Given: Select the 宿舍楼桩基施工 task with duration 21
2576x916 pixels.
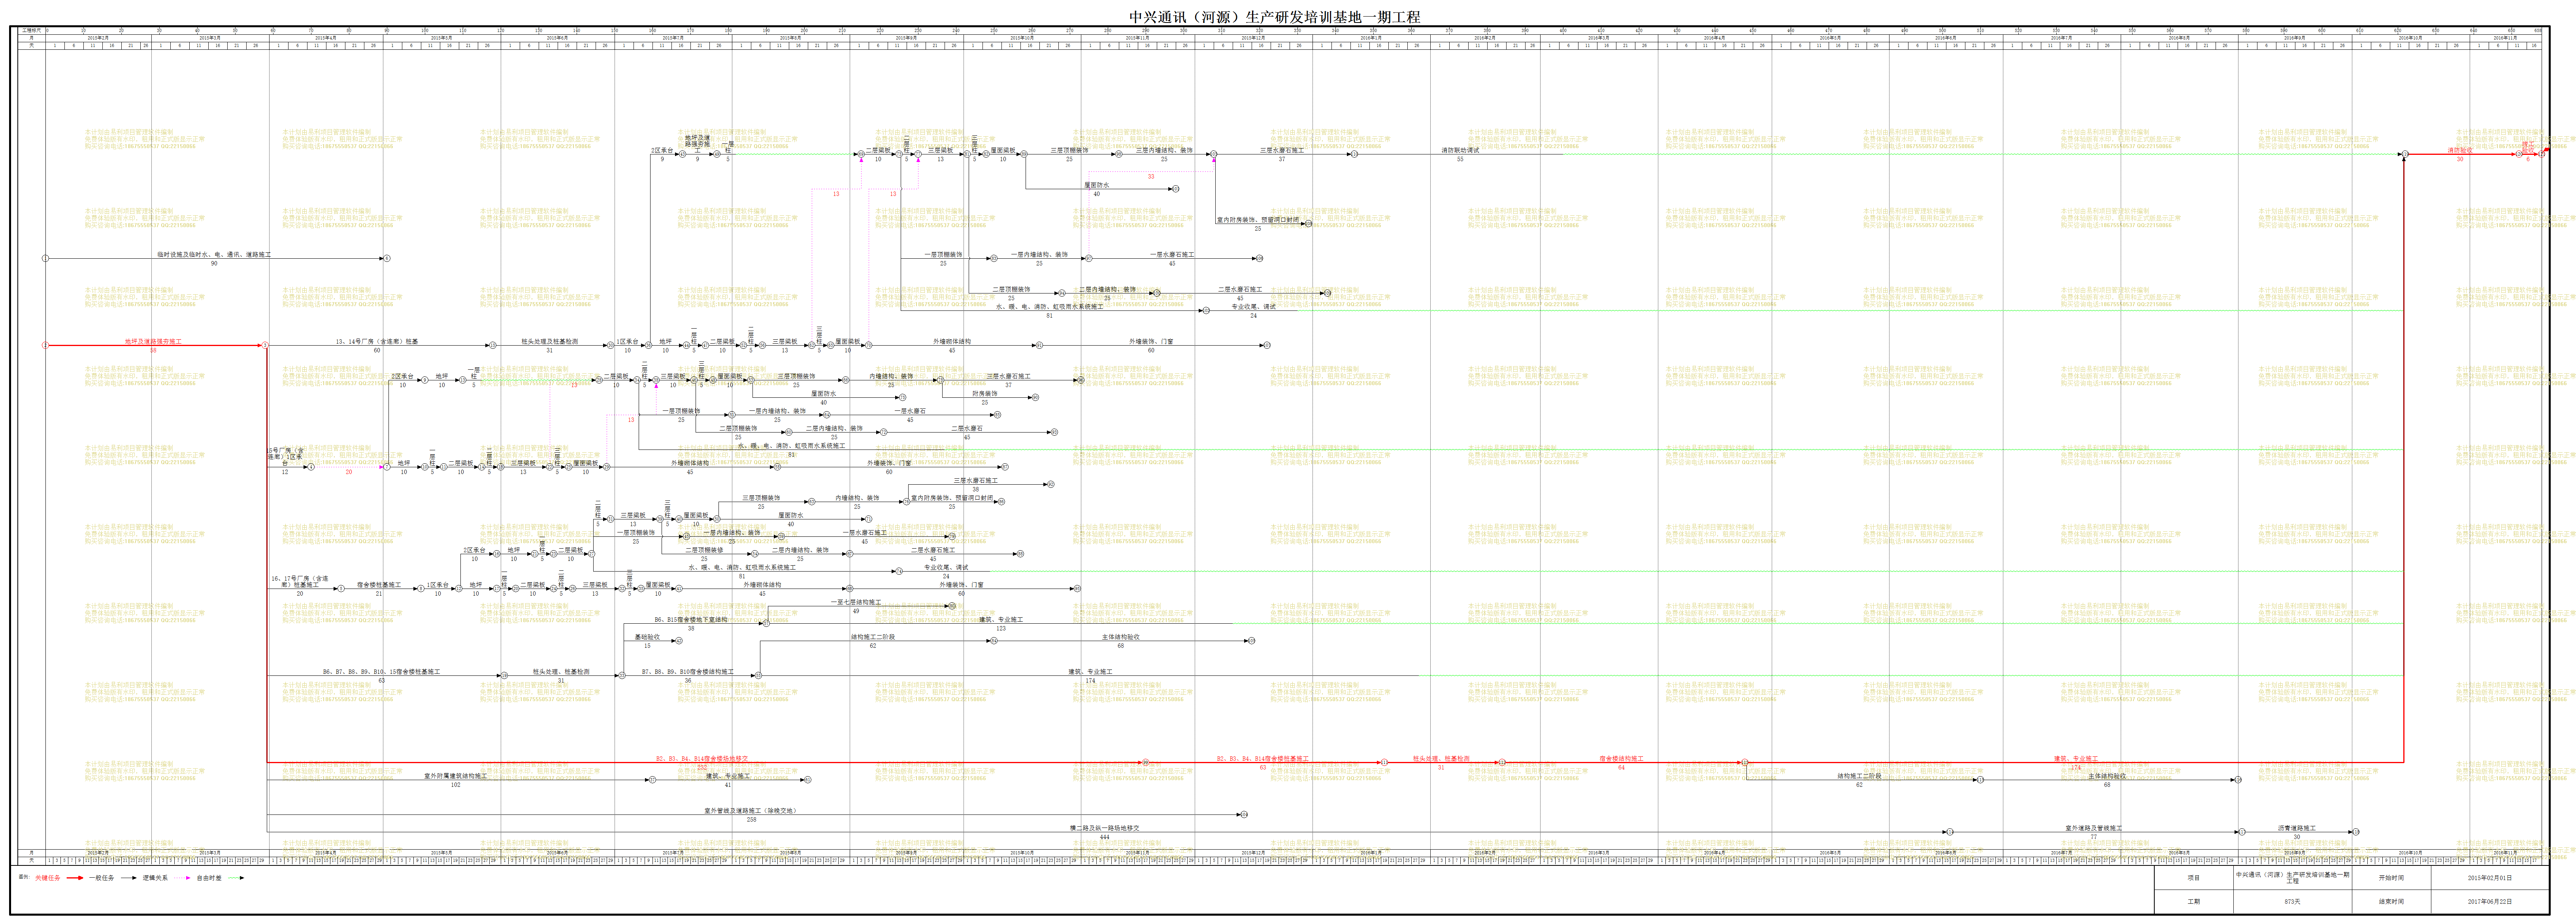Looking at the screenshot, I should 379,585.
